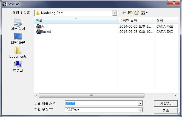Close the Save As dialog
Screen dimensions: 182x117
tap(174, 3)
